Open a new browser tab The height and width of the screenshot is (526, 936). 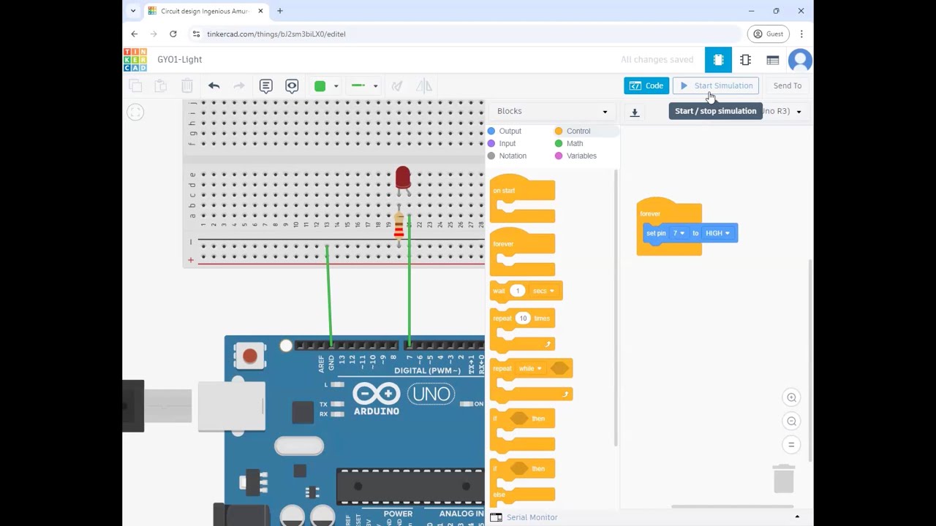click(x=280, y=11)
